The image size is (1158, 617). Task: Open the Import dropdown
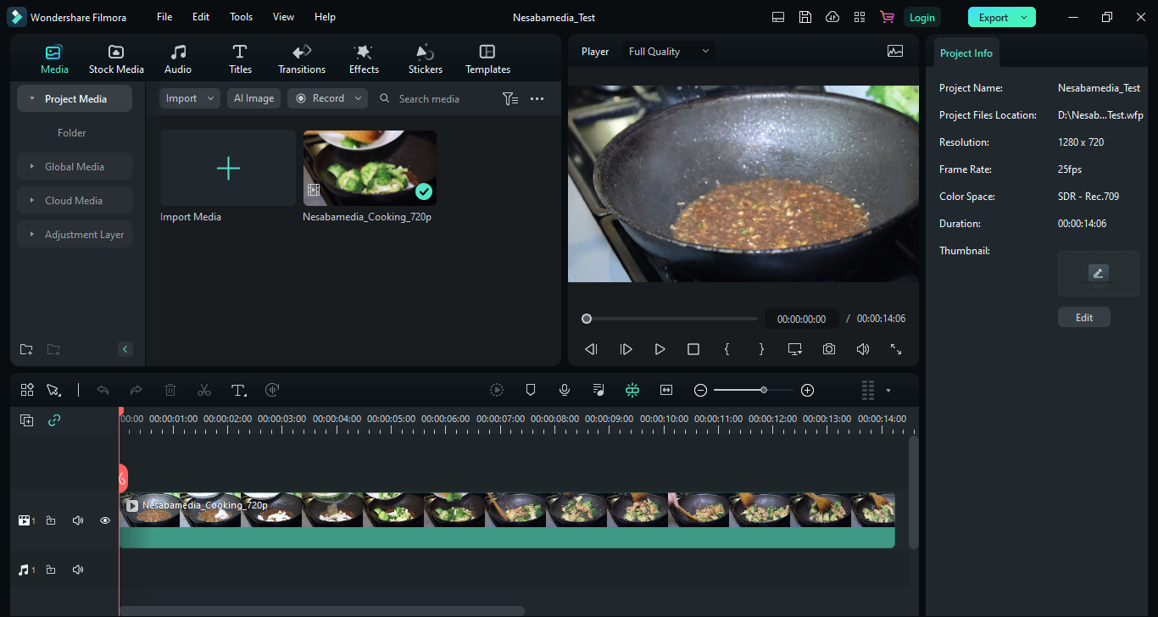189,98
